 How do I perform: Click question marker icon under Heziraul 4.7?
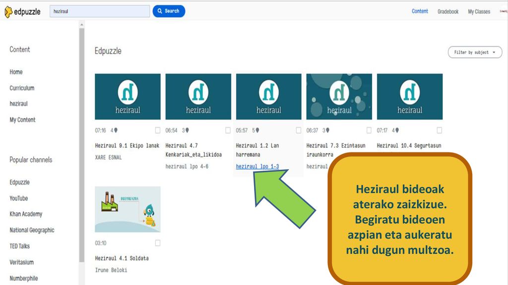pos(187,130)
